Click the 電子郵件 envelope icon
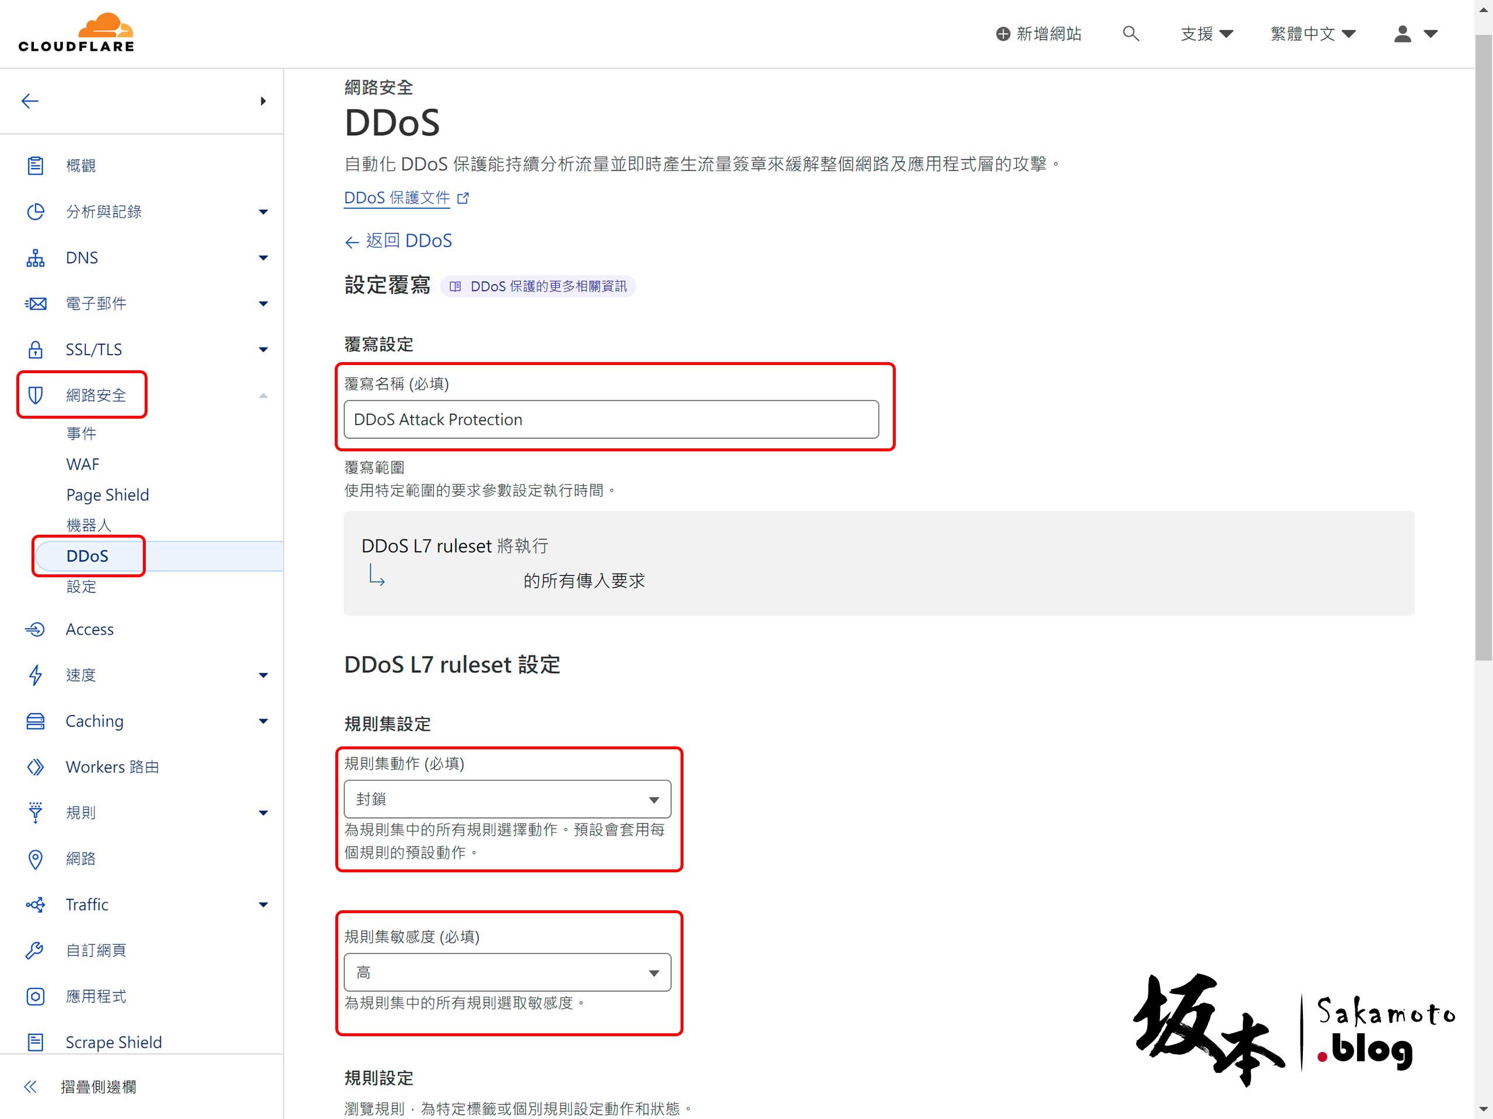 click(35, 303)
